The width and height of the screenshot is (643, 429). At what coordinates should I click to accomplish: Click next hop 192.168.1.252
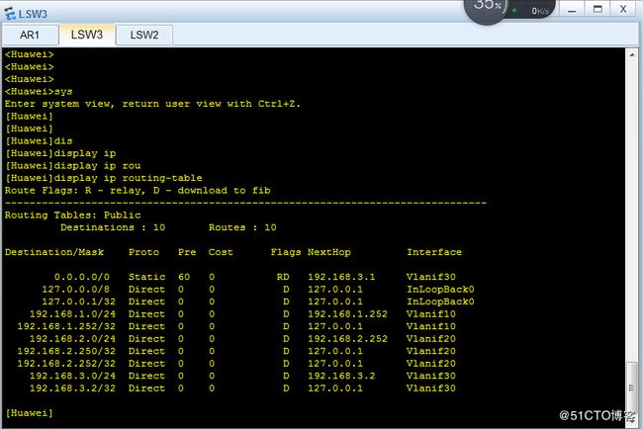(x=347, y=314)
